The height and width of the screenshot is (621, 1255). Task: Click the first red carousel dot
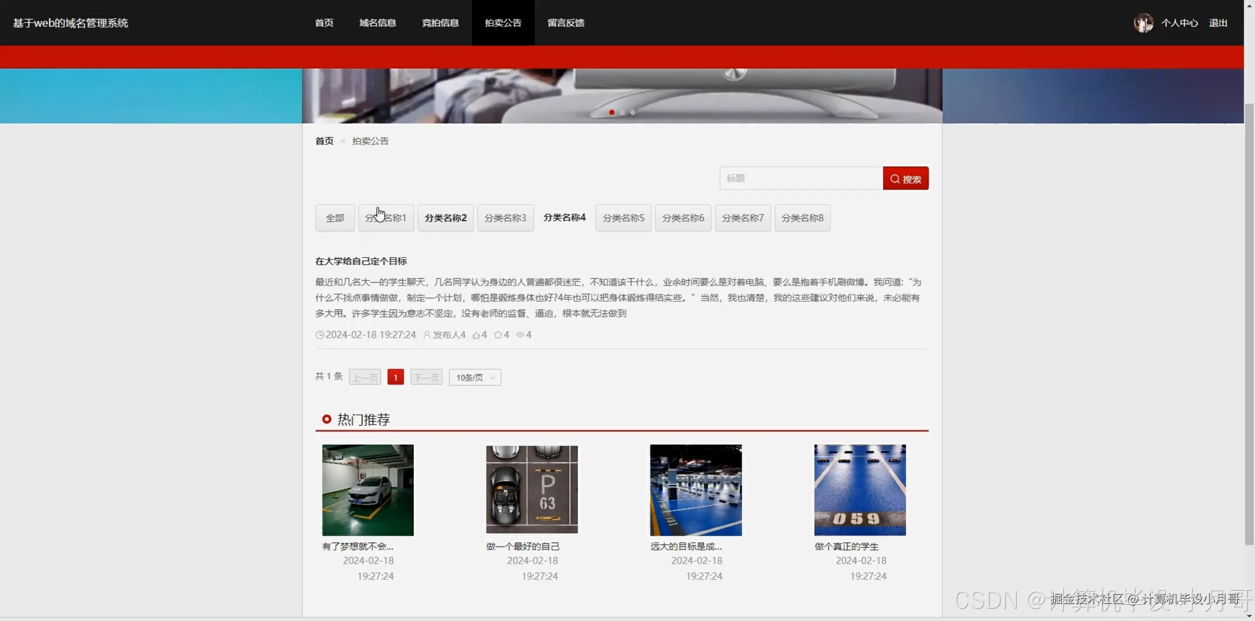(611, 113)
